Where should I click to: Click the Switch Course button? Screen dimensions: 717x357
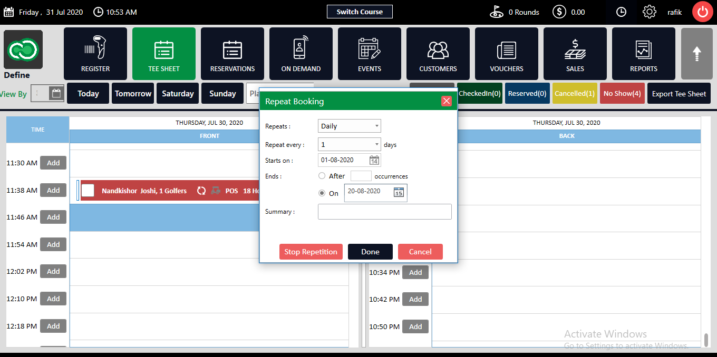click(x=360, y=12)
